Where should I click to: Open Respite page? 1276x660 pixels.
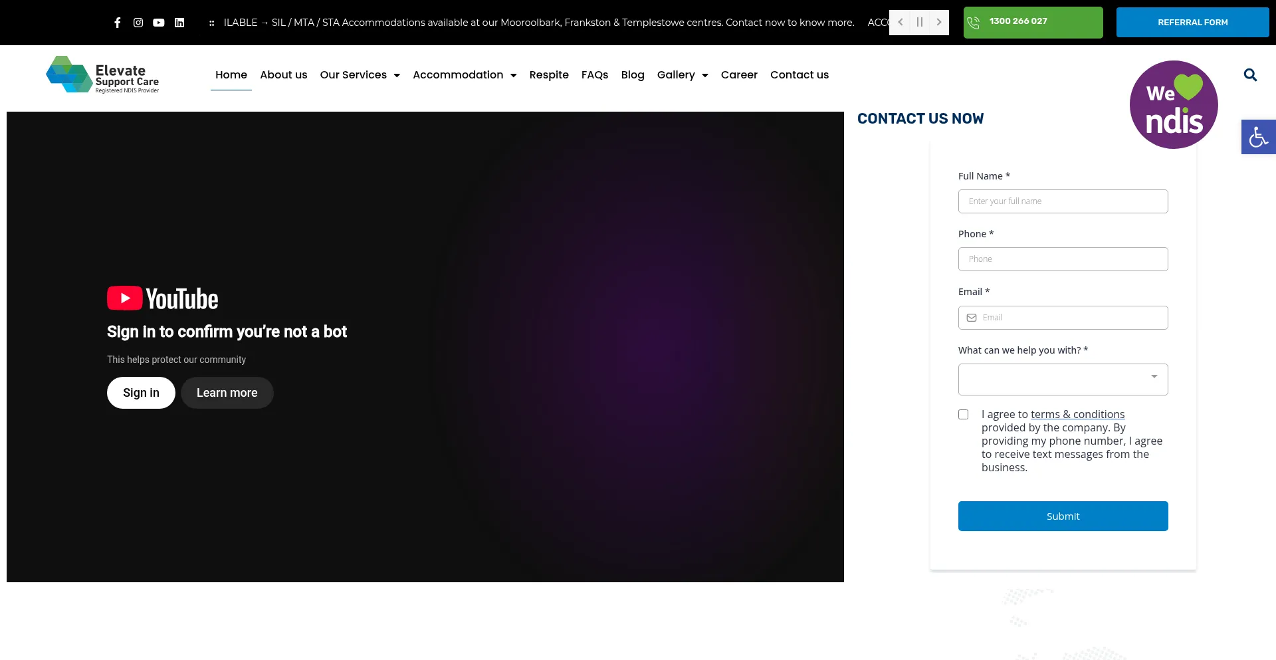pyautogui.click(x=549, y=75)
